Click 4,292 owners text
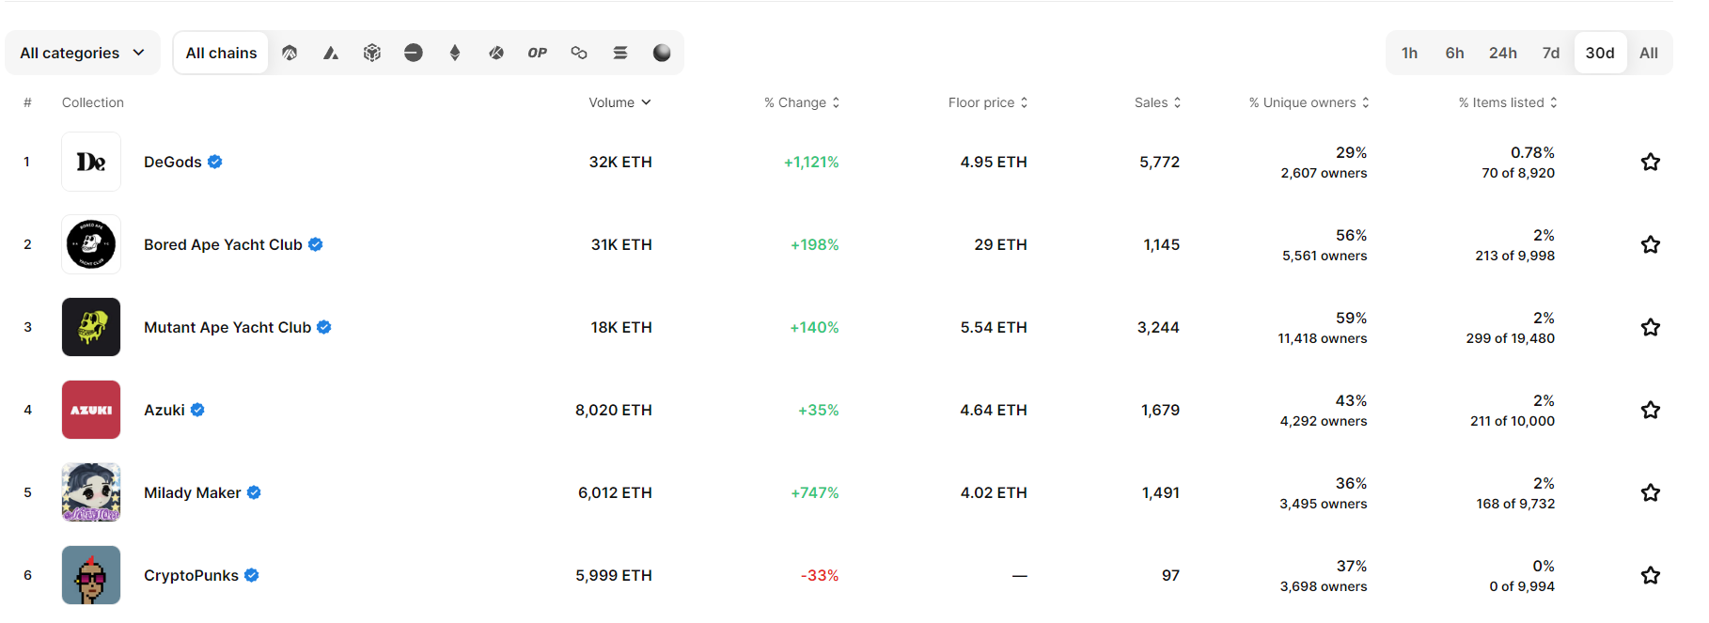 tap(1324, 421)
